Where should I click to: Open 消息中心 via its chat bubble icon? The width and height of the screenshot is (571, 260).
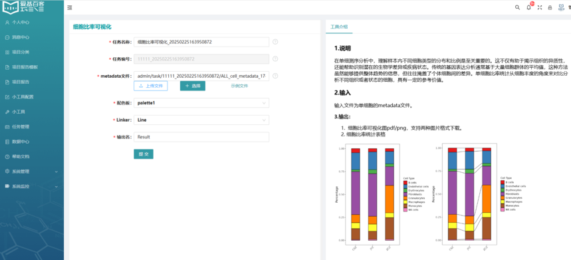[x=7, y=37]
